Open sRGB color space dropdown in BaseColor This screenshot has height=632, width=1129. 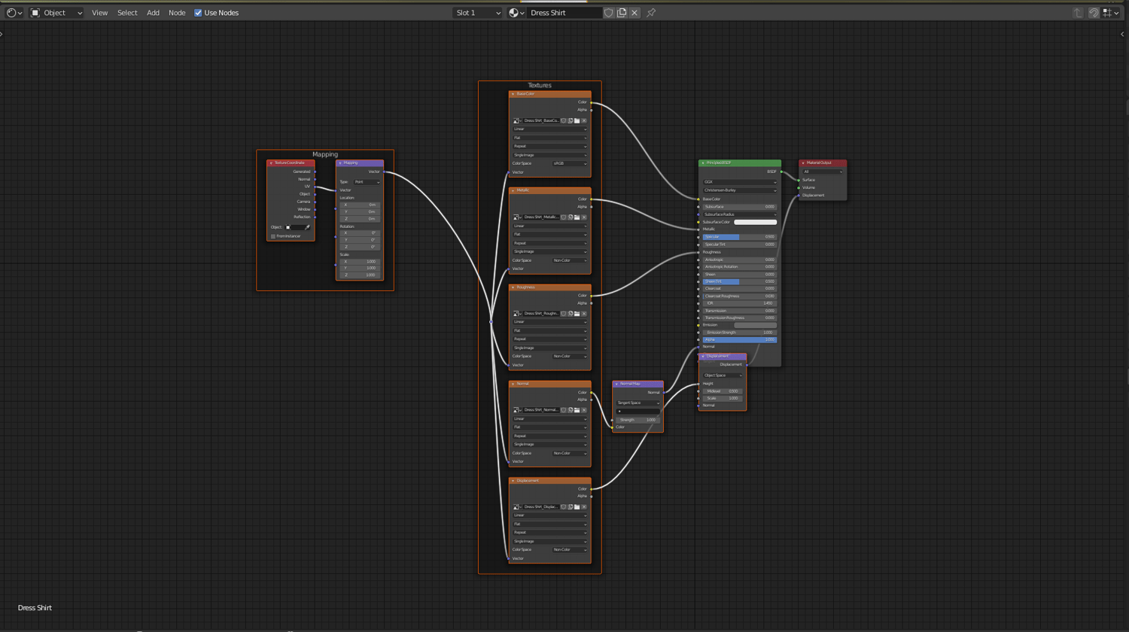[x=569, y=163]
